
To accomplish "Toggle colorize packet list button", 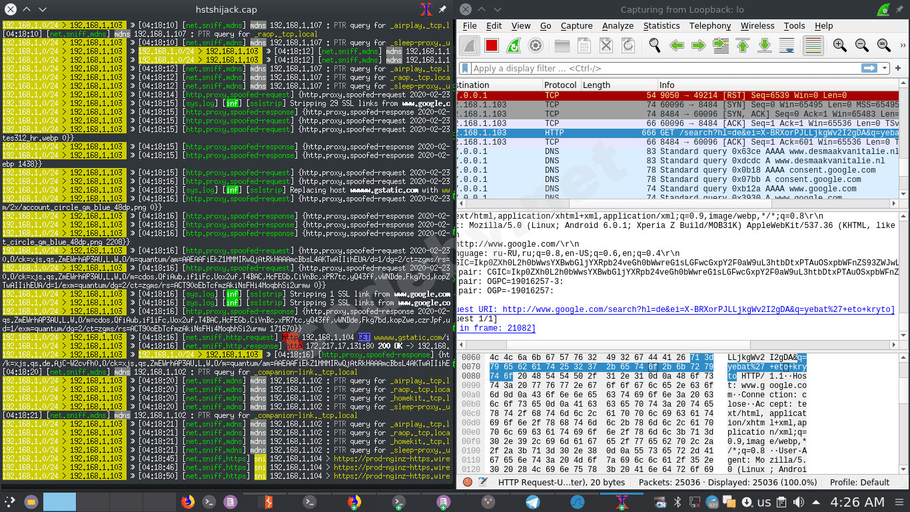I will (x=813, y=45).
